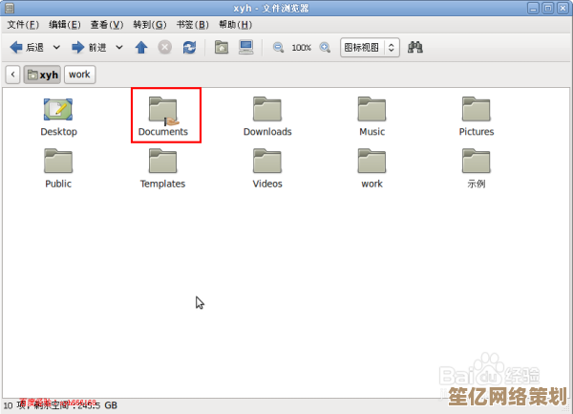Open the Home folder icon in toolbar
Image resolution: width=573 pixels, height=414 pixels.
click(x=222, y=47)
